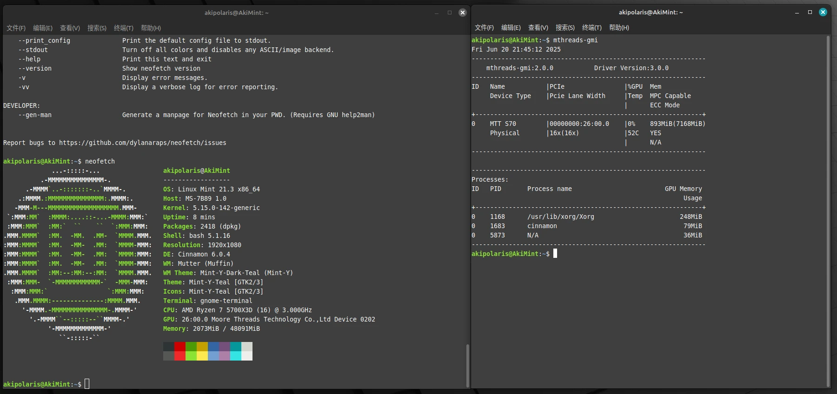Click the cursor at left terminal prompt
The width and height of the screenshot is (837, 394).
click(87, 384)
